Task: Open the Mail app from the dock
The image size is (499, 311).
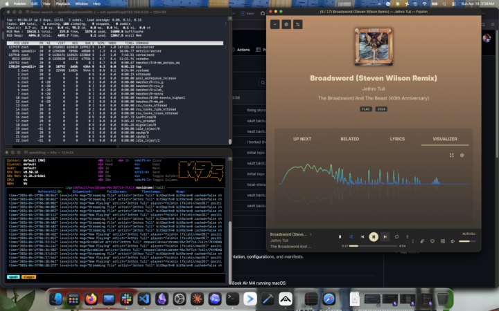Action: coord(109,299)
